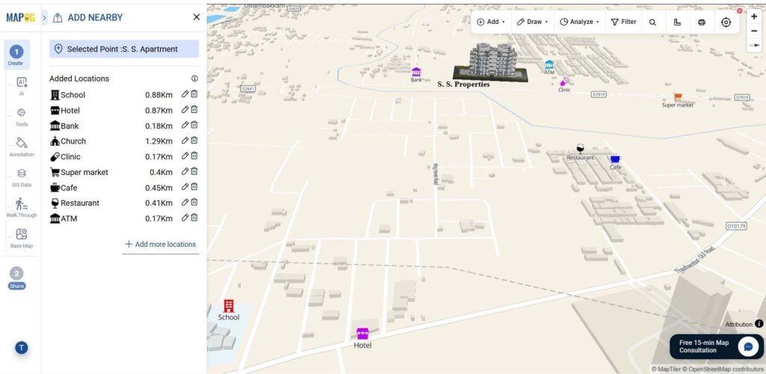Go to the Create step
Viewport: 766px width, 374px height.
pyautogui.click(x=16, y=55)
